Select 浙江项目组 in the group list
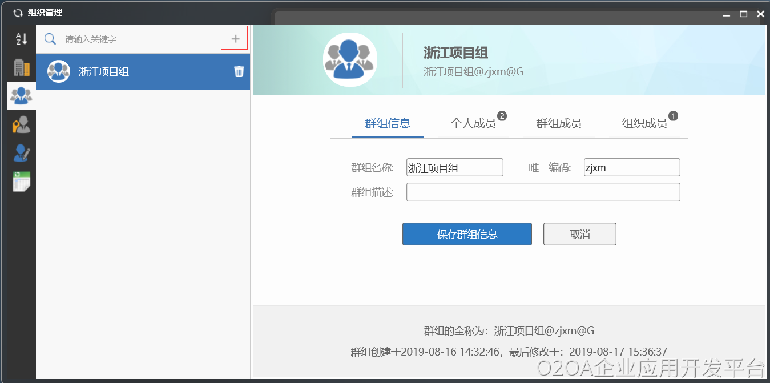 [103, 72]
